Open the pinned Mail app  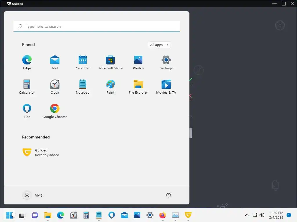click(55, 62)
